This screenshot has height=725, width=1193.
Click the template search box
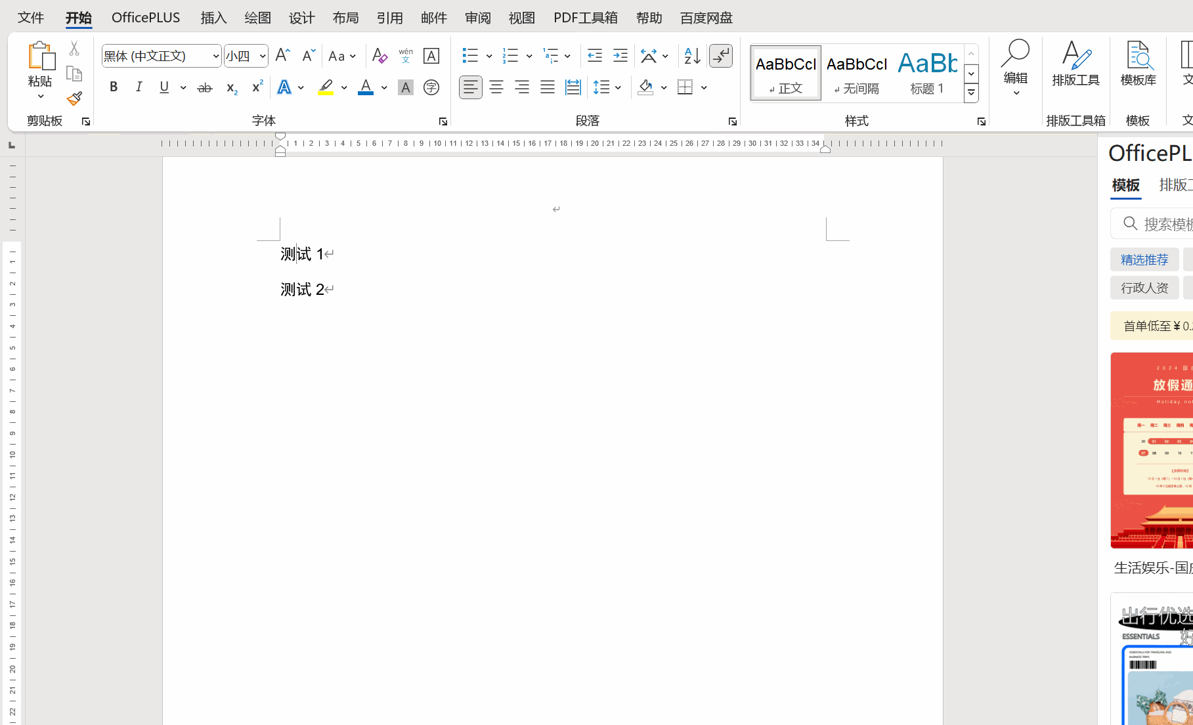click(x=1162, y=224)
